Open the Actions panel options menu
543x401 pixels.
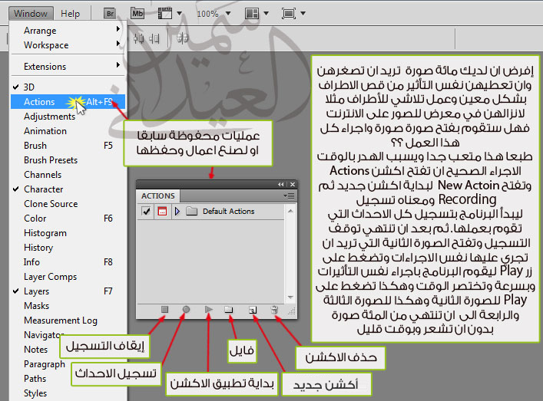[x=289, y=196]
